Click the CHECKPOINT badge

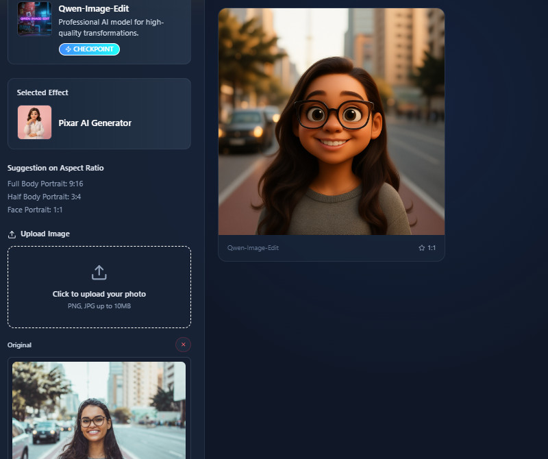89,49
